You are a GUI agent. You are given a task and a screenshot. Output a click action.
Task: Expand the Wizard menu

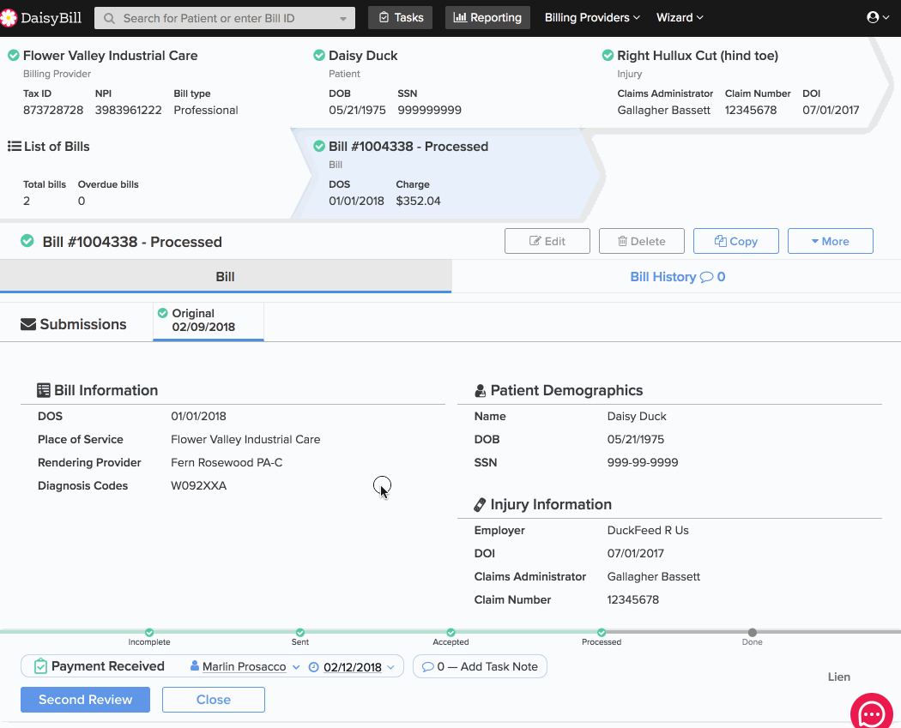680,18
